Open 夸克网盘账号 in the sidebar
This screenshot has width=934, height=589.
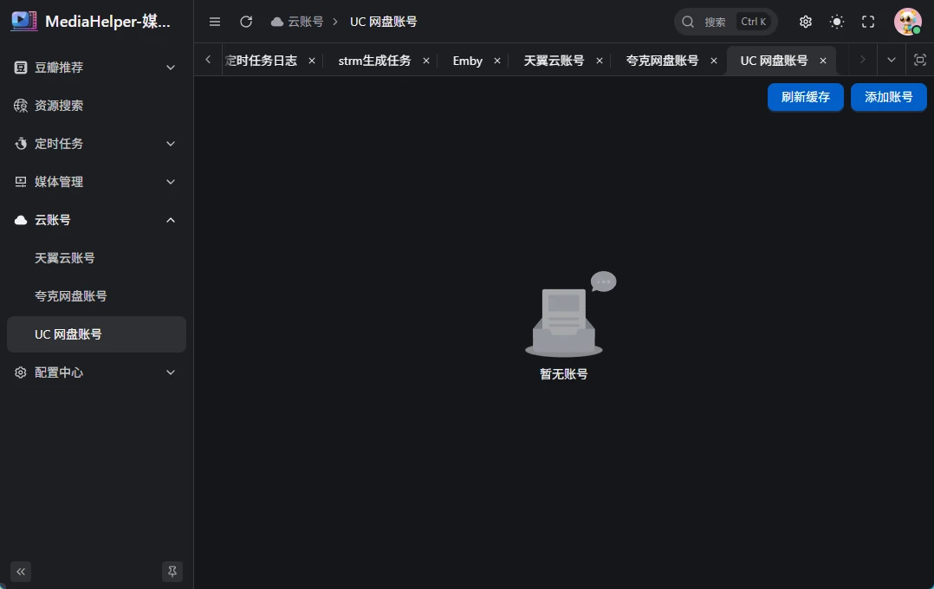[x=71, y=296]
